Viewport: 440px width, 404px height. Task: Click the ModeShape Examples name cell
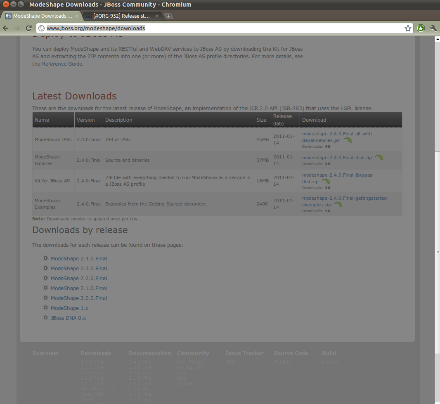click(x=53, y=204)
